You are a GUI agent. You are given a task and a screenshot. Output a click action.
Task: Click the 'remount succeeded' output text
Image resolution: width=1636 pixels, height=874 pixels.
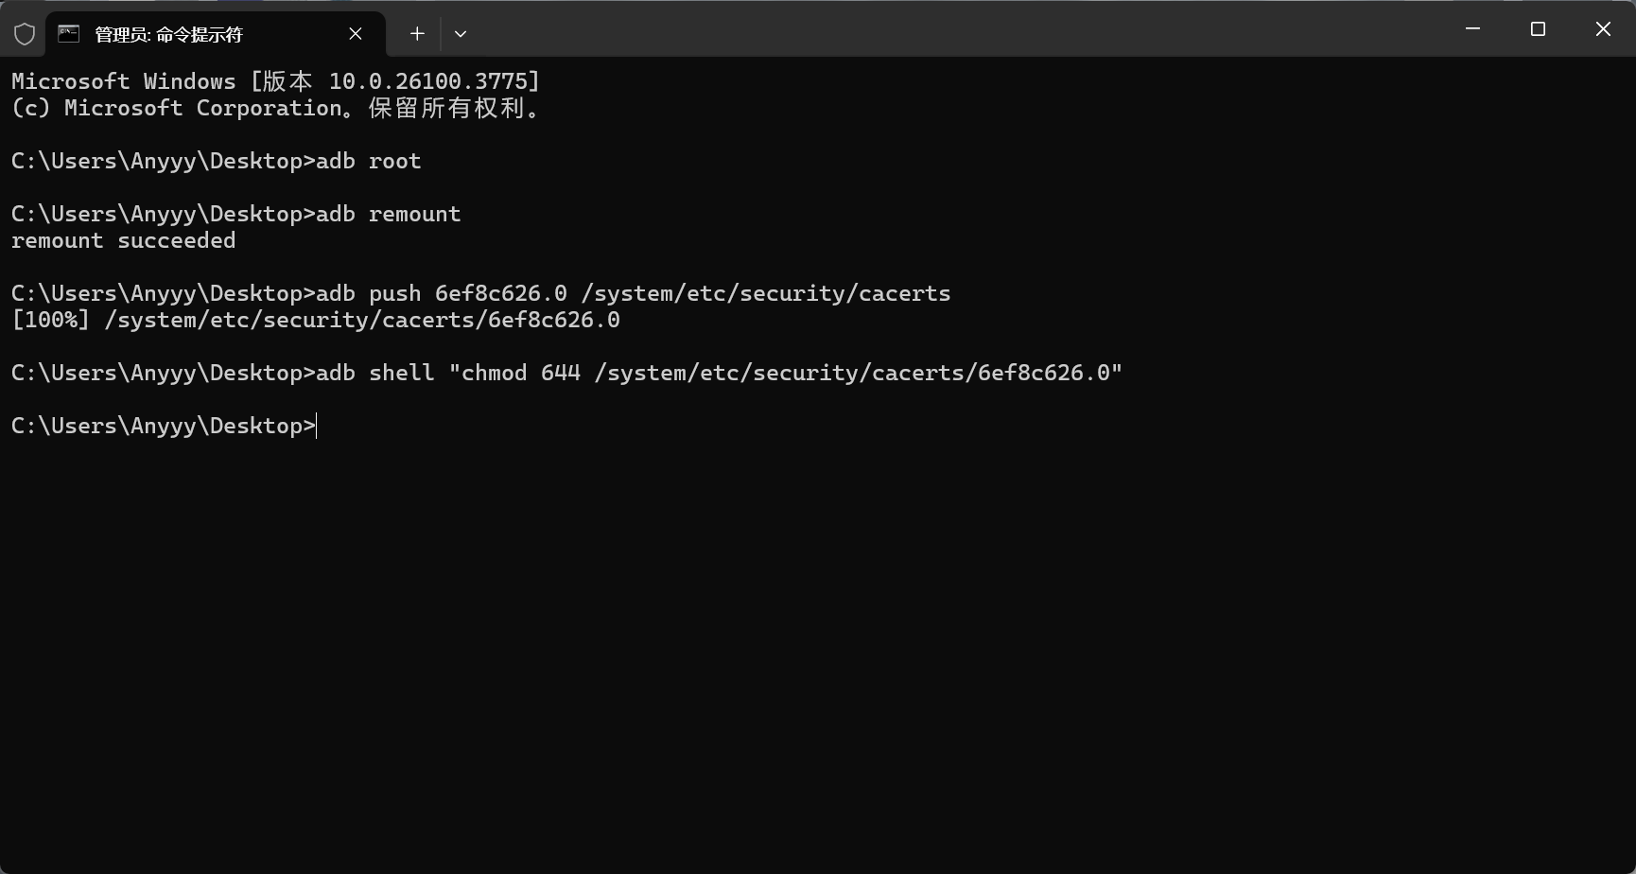[x=124, y=240]
